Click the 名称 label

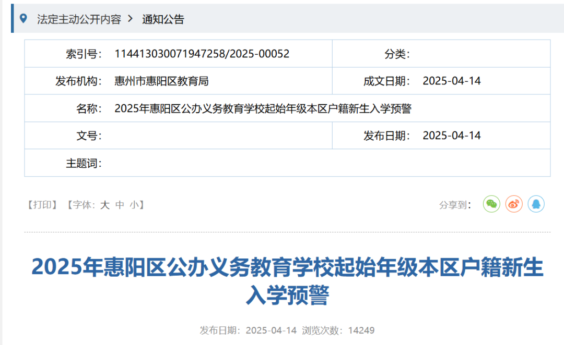pos(89,108)
